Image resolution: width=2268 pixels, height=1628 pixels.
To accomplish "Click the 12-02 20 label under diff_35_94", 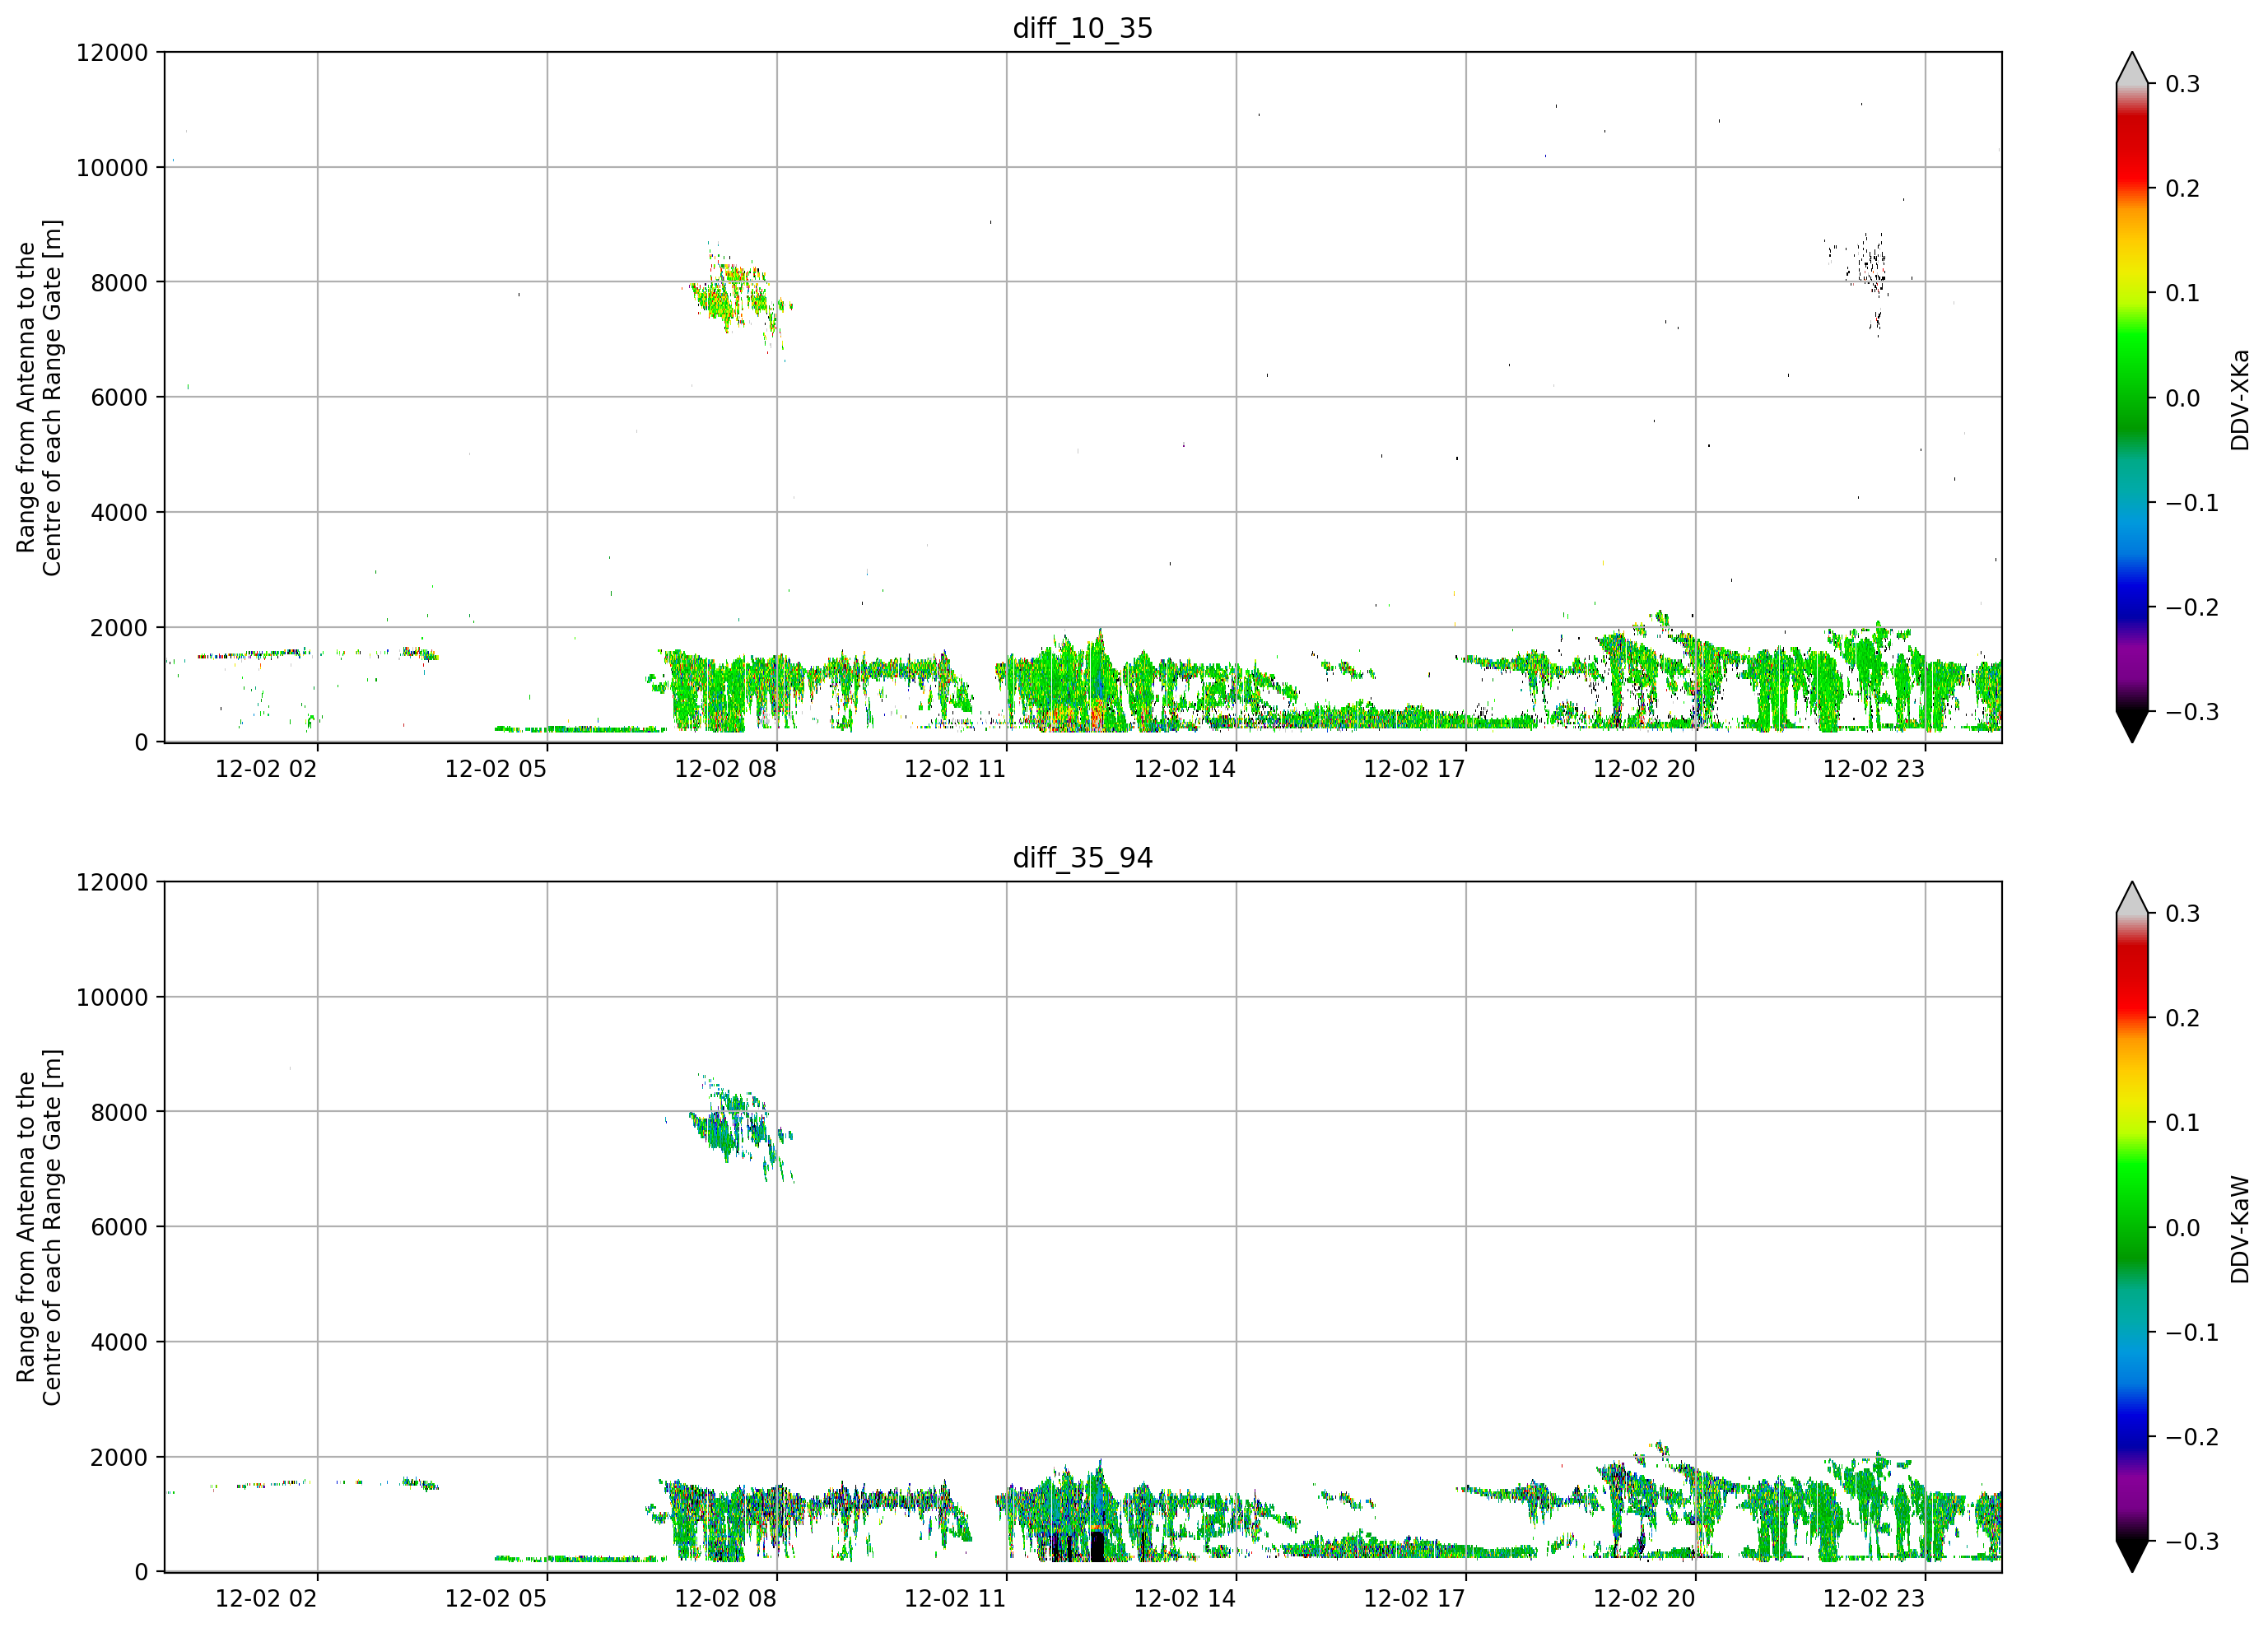I will [1644, 1599].
